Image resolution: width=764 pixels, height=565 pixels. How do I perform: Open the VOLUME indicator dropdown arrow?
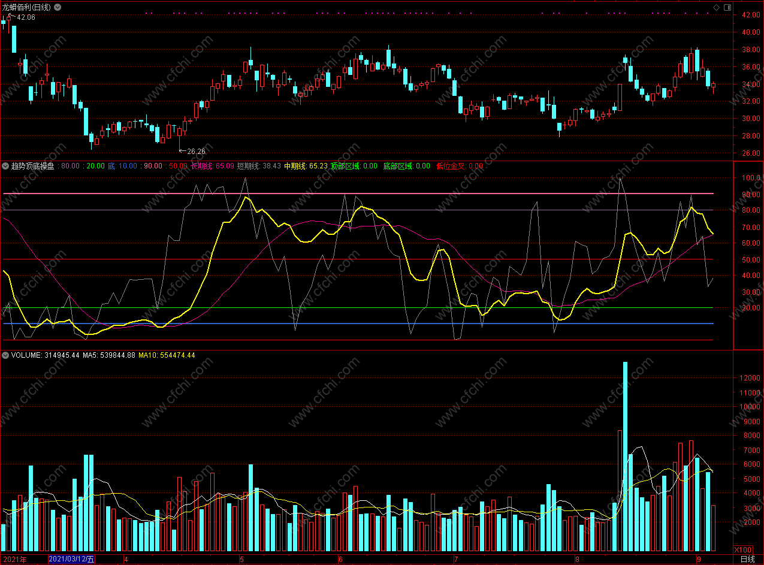pos(5,355)
